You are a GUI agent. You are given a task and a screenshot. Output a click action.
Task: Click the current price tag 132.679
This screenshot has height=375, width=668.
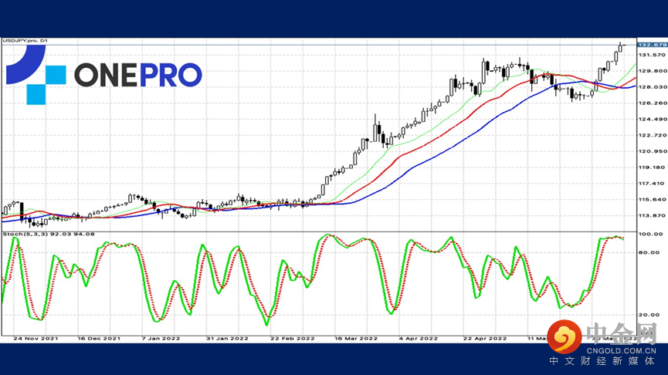point(652,45)
